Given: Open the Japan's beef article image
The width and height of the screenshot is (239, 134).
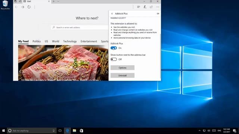Looking at the screenshot, I should [x=63, y=63].
